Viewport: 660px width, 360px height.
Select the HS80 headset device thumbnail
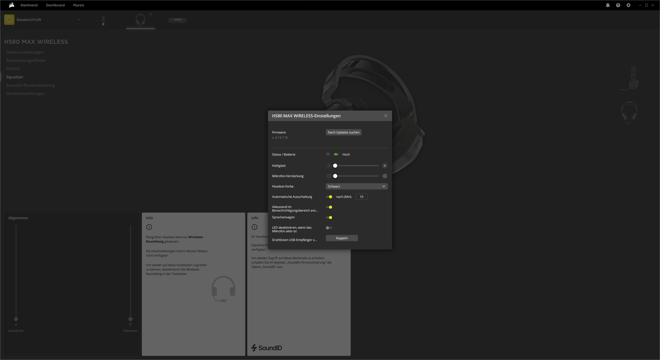coord(140,21)
